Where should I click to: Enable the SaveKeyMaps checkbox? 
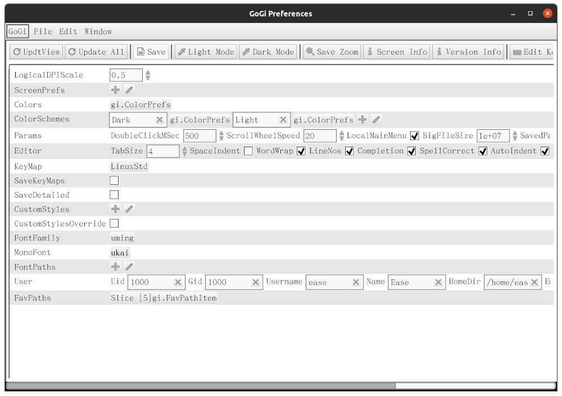[114, 181]
